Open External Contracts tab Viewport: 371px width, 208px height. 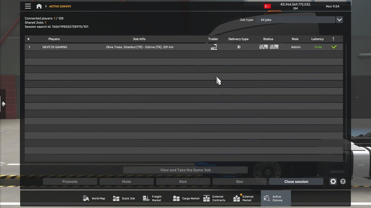click(214, 198)
